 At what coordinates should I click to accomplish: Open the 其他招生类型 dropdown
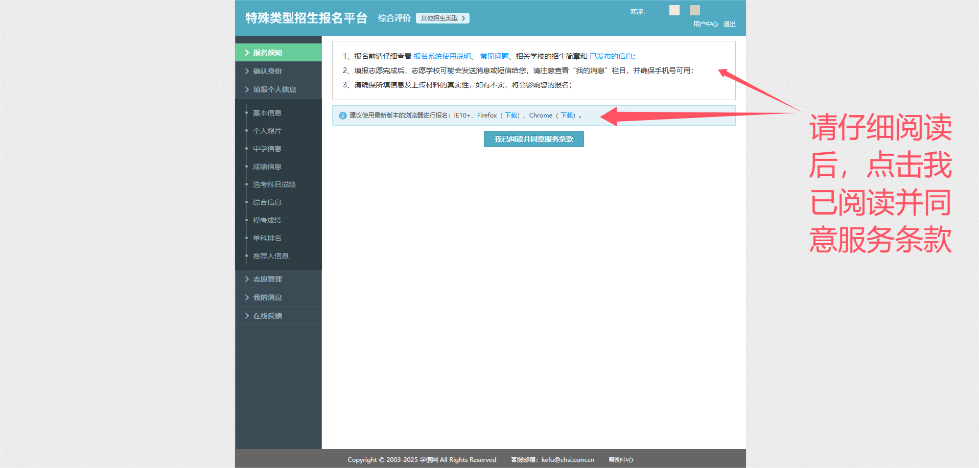pos(442,18)
